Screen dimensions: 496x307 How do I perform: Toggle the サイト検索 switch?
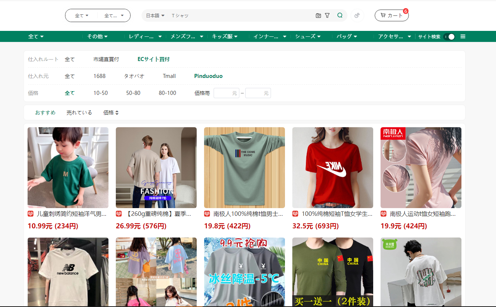pyautogui.click(x=449, y=36)
